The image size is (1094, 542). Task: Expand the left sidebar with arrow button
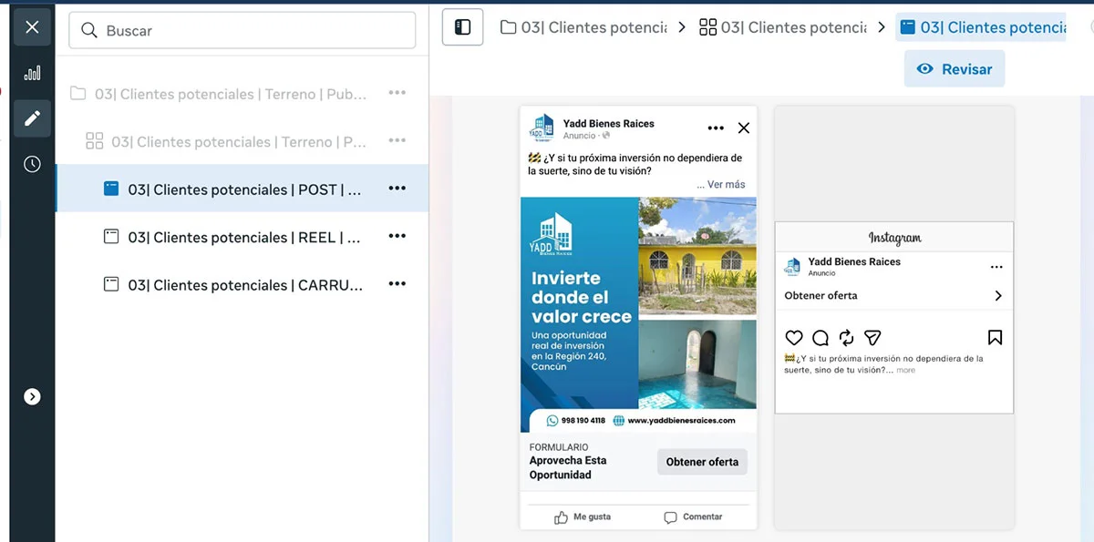[x=32, y=396]
